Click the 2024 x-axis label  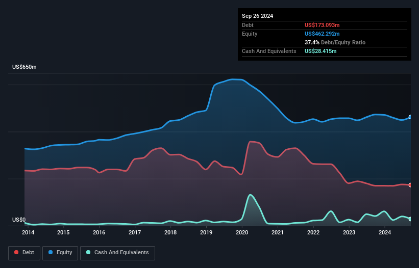[x=385, y=232]
